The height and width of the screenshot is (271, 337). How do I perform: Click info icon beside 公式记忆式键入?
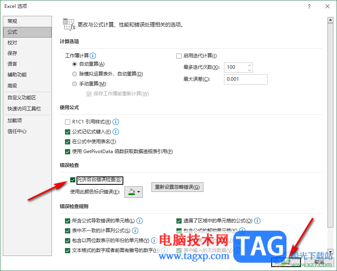[x=116, y=132]
